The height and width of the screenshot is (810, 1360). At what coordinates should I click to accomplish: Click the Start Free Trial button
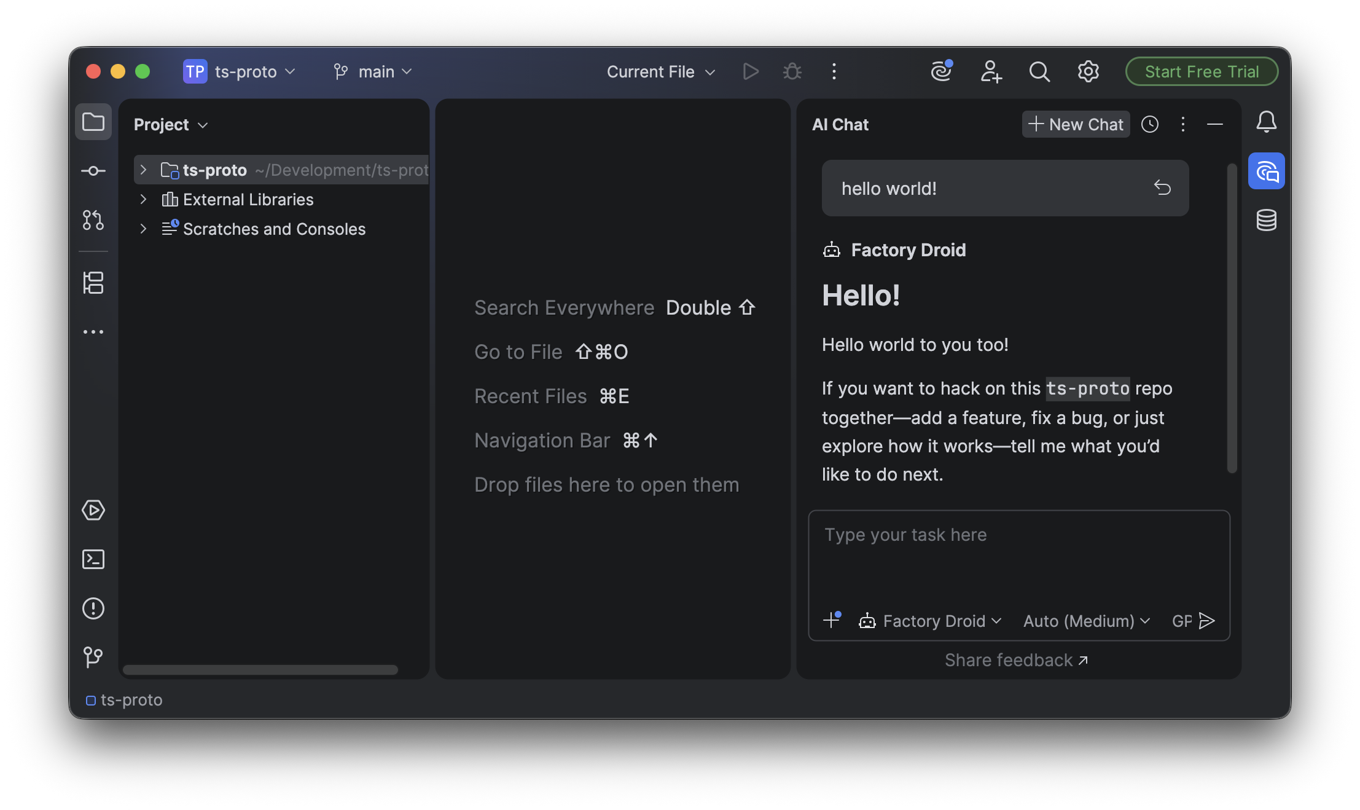[x=1201, y=71]
